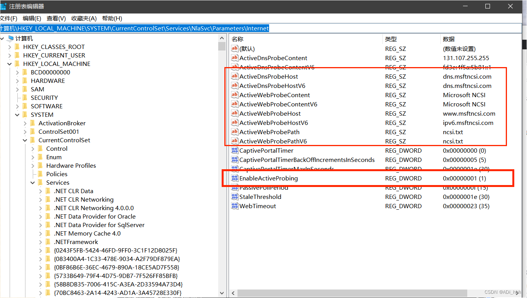The width and height of the screenshot is (527, 298).
Task: Click the 131.107.255.255 data value
Action: point(466,58)
